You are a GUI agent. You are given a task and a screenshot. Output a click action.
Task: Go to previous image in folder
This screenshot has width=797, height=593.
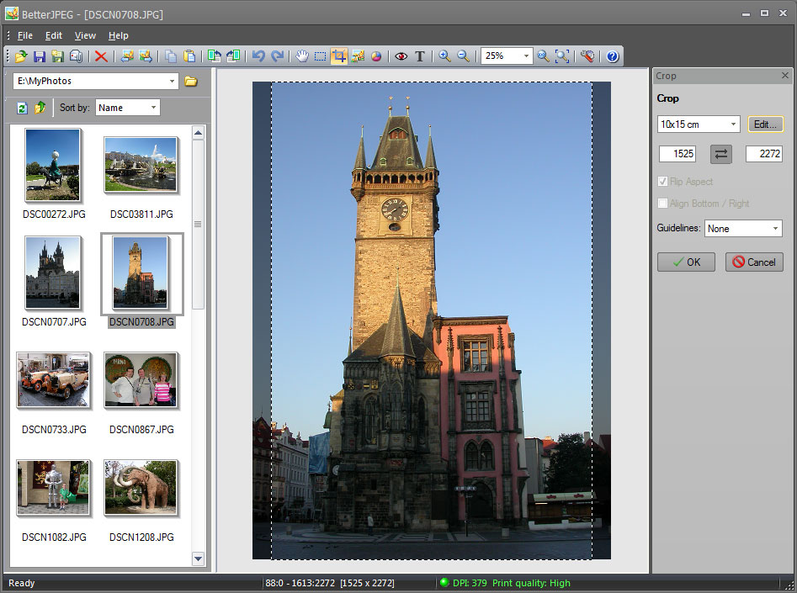[x=126, y=56]
